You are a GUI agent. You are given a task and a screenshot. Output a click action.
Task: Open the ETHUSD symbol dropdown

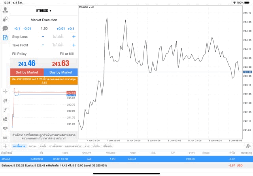(x=44, y=11)
